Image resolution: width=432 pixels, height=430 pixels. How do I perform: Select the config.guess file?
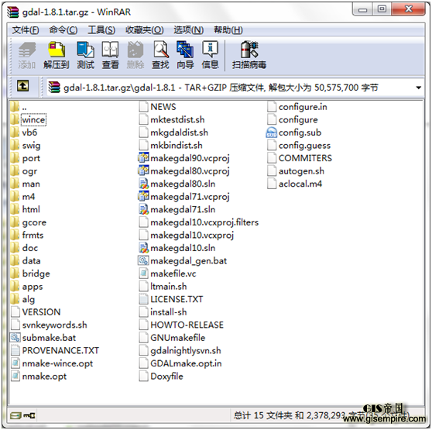pyautogui.click(x=299, y=145)
